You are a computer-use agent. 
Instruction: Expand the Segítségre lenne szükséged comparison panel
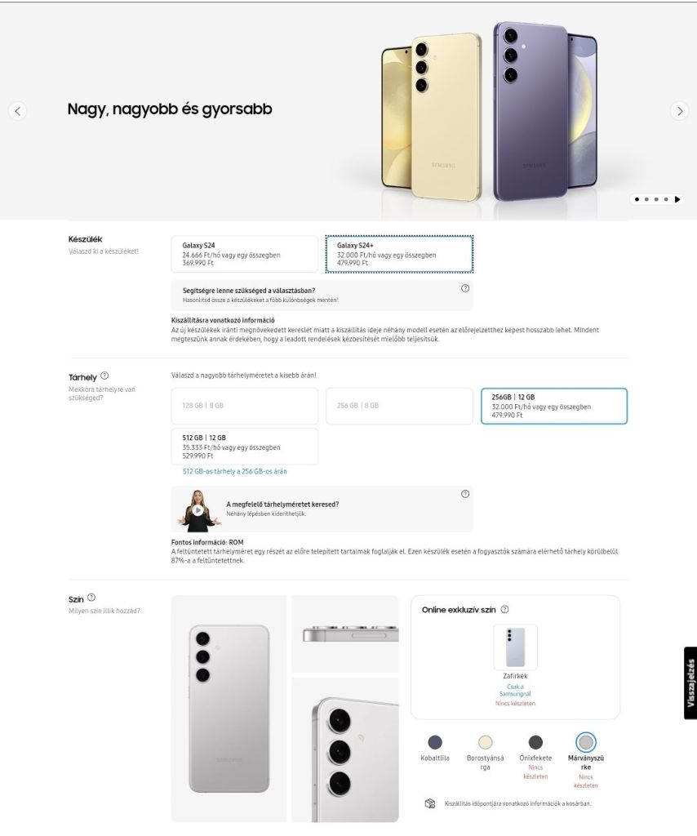(x=322, y=296)
